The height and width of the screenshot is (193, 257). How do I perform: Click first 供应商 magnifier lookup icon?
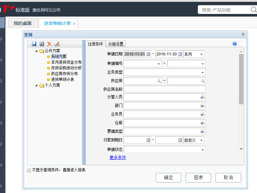click(159, 81)
